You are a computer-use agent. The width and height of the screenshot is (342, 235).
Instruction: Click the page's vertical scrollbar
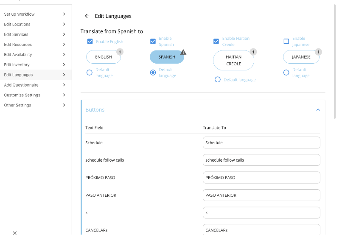pyautogui.click(x=335, y=61)
